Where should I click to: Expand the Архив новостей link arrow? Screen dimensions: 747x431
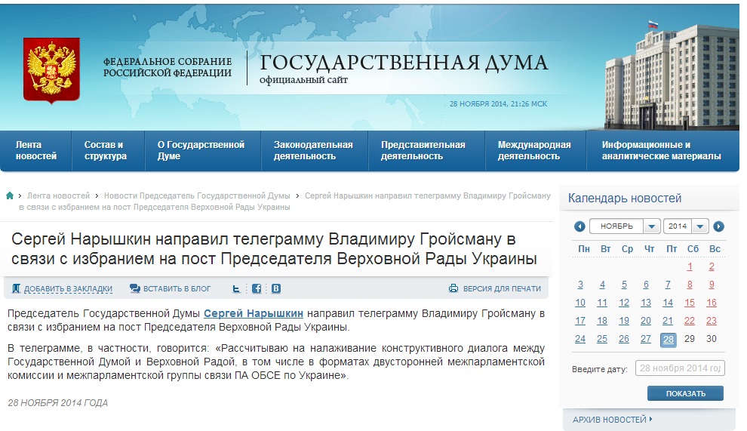(x=650, y=419)
